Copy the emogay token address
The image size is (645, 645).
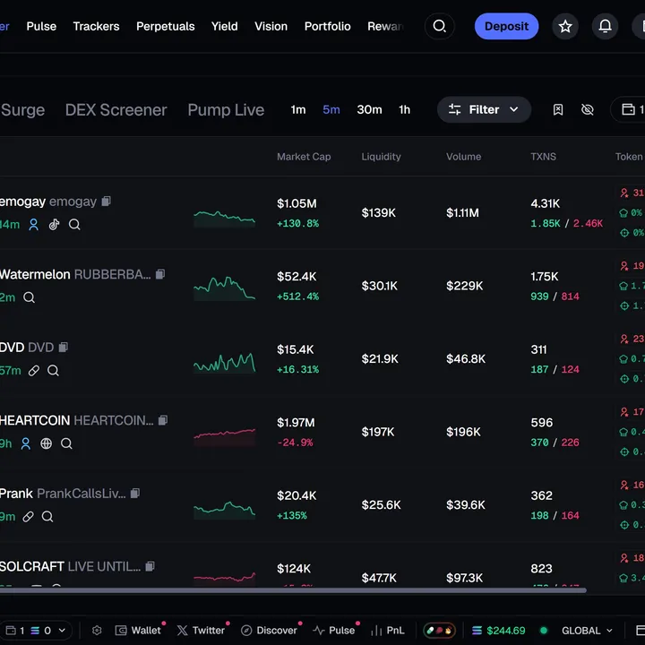click(107, 202)
